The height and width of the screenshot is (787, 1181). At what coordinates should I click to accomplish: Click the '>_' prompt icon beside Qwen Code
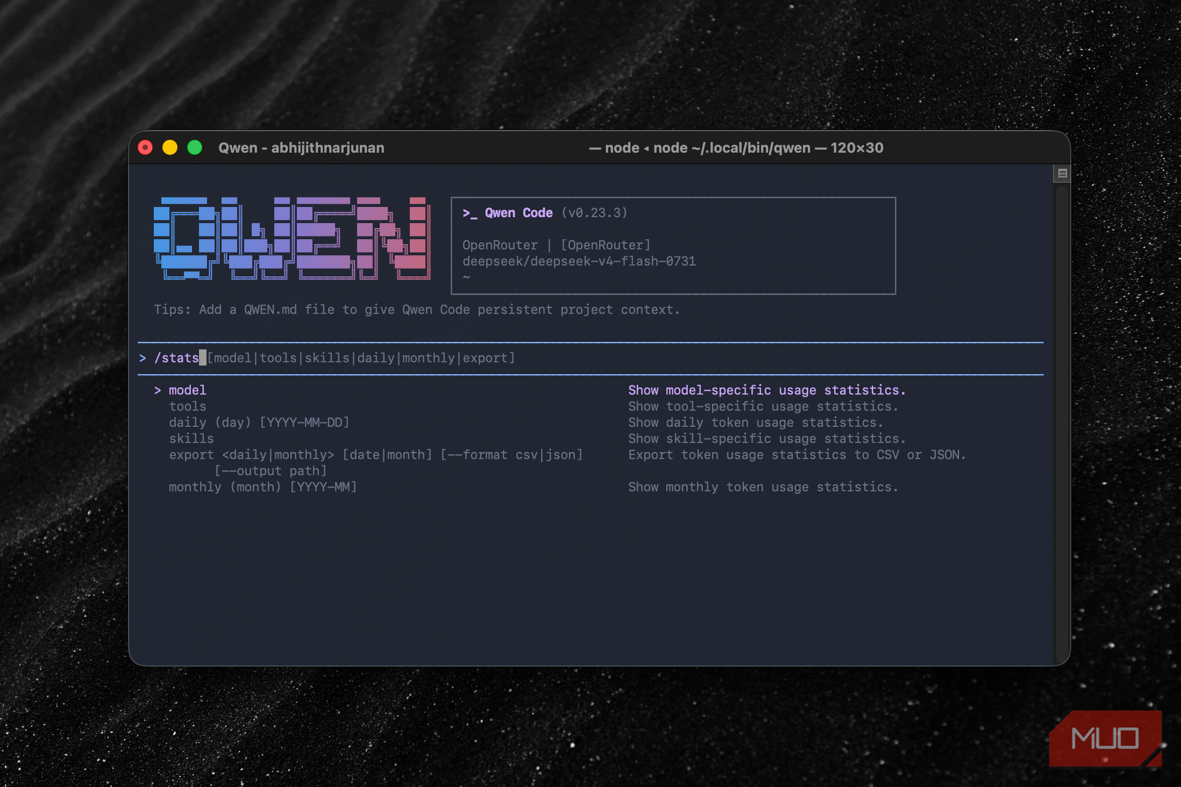coord(469,213)
